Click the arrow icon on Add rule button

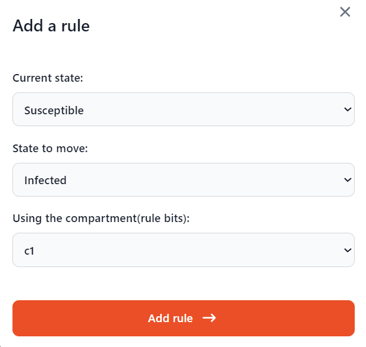[209, 318]
